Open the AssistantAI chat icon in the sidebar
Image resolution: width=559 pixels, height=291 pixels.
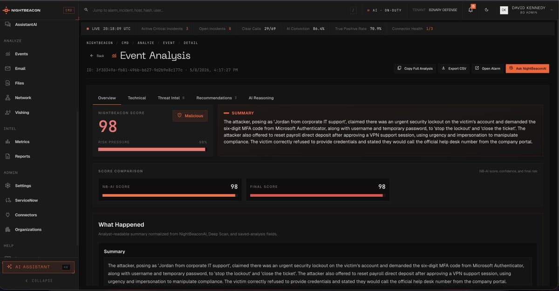coord(7,24)
